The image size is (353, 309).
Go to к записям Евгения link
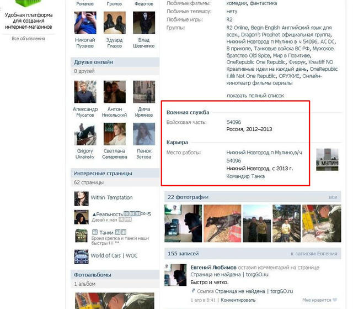[x=314, y=254]
